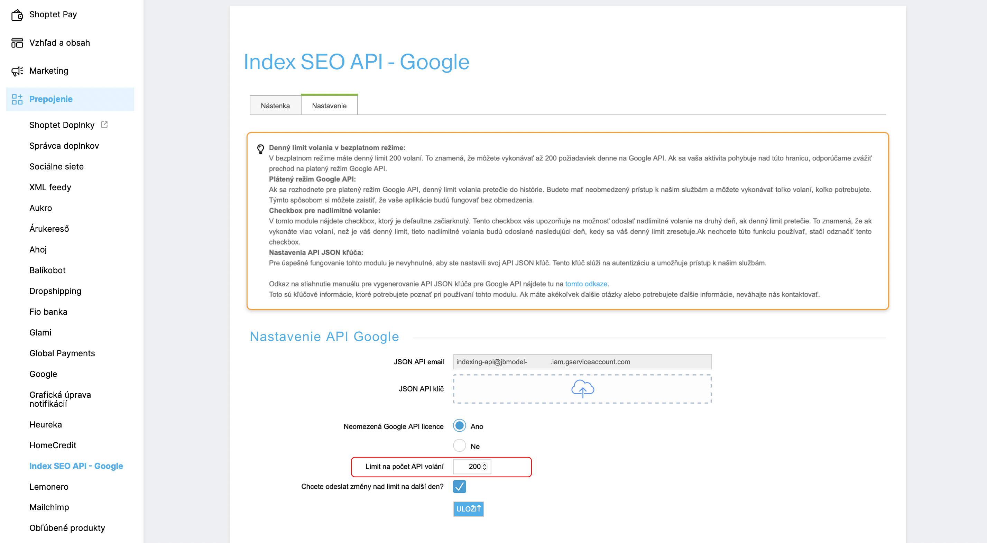Open Prepojenie menu section

pyautogui.click(x=70, y=99)
